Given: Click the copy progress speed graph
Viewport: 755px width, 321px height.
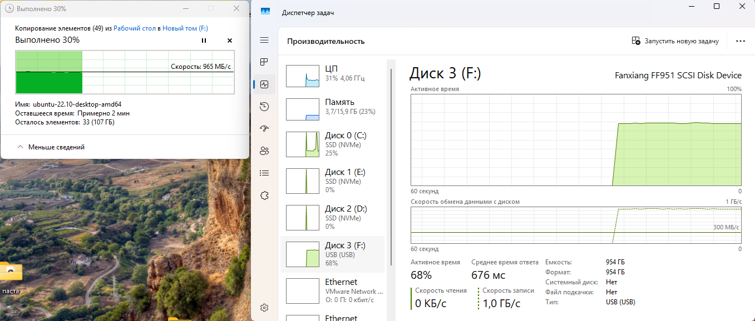Looking at the screenshot, I should (x=125, y=72).
